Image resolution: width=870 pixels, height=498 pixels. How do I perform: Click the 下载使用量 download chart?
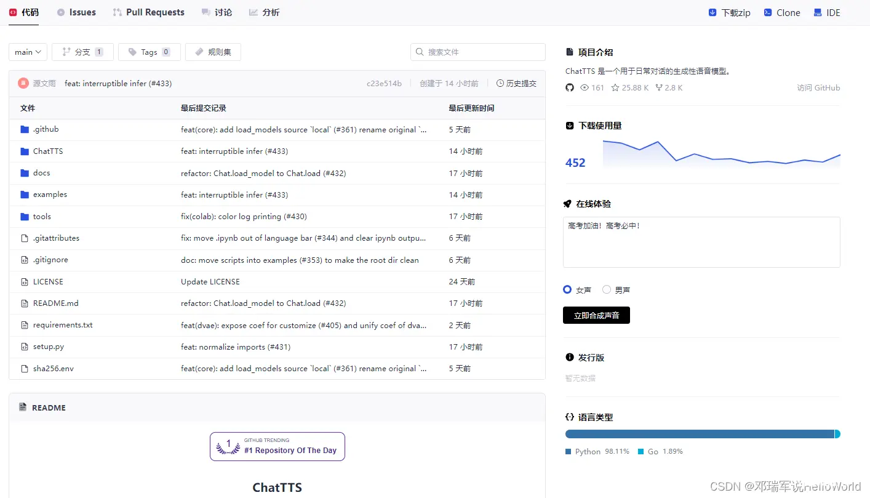721,154
